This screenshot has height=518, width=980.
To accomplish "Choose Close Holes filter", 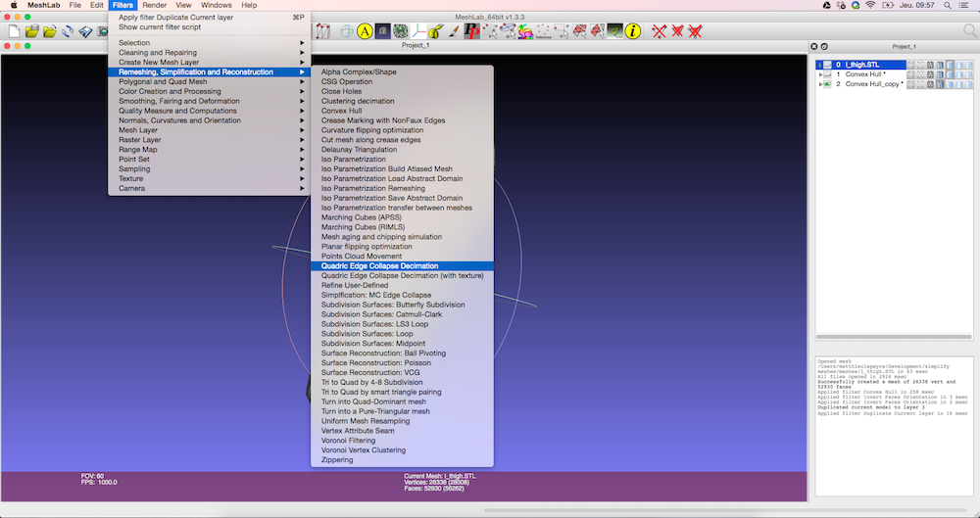I will (402, 91).
